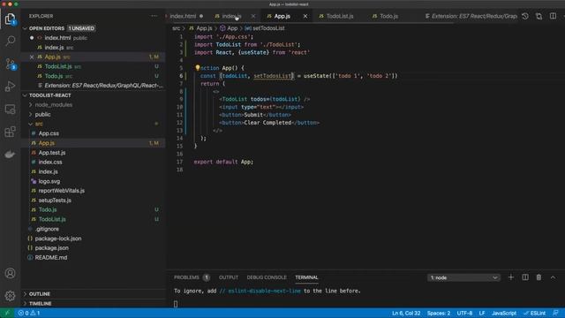Split the terminal panel
Screen dimensions: 565x318
click(525, 277)
